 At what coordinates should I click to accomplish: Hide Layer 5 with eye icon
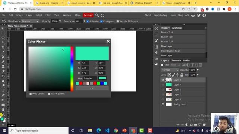point(163,80)
